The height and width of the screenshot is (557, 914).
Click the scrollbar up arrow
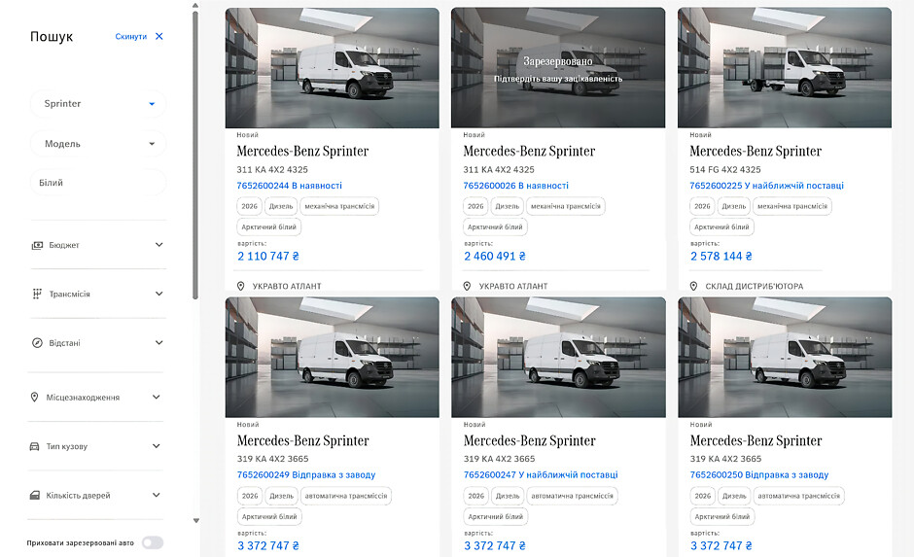pos(195,5)
